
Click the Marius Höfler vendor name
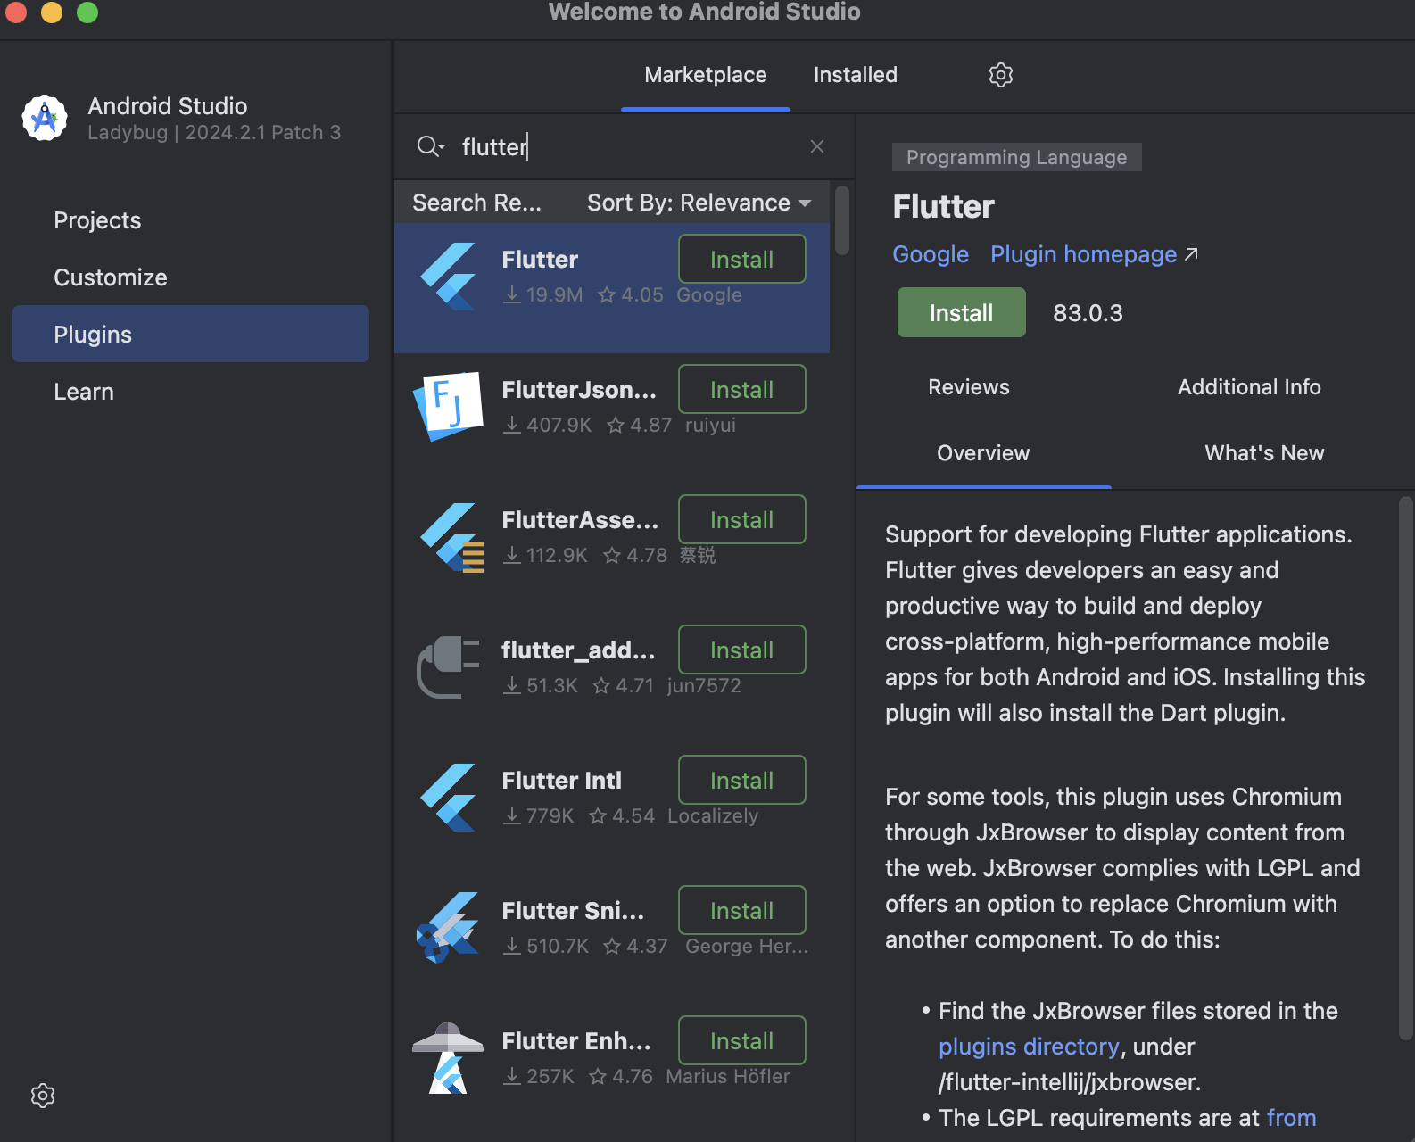(x=728, y=1076)
